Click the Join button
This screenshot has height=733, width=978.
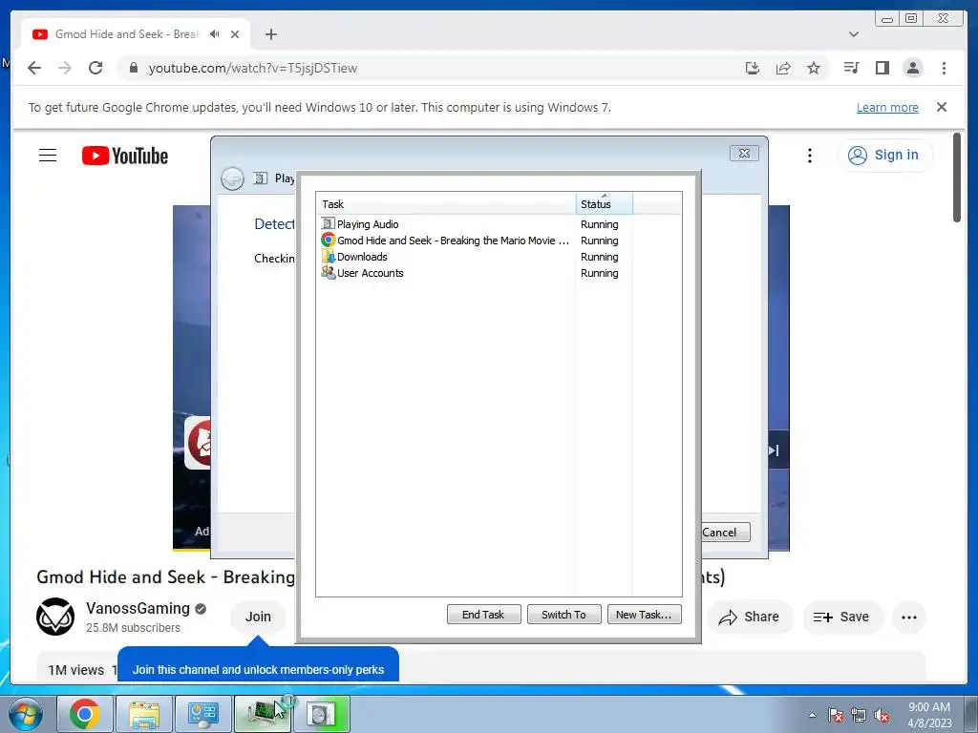tap(258, 617)
